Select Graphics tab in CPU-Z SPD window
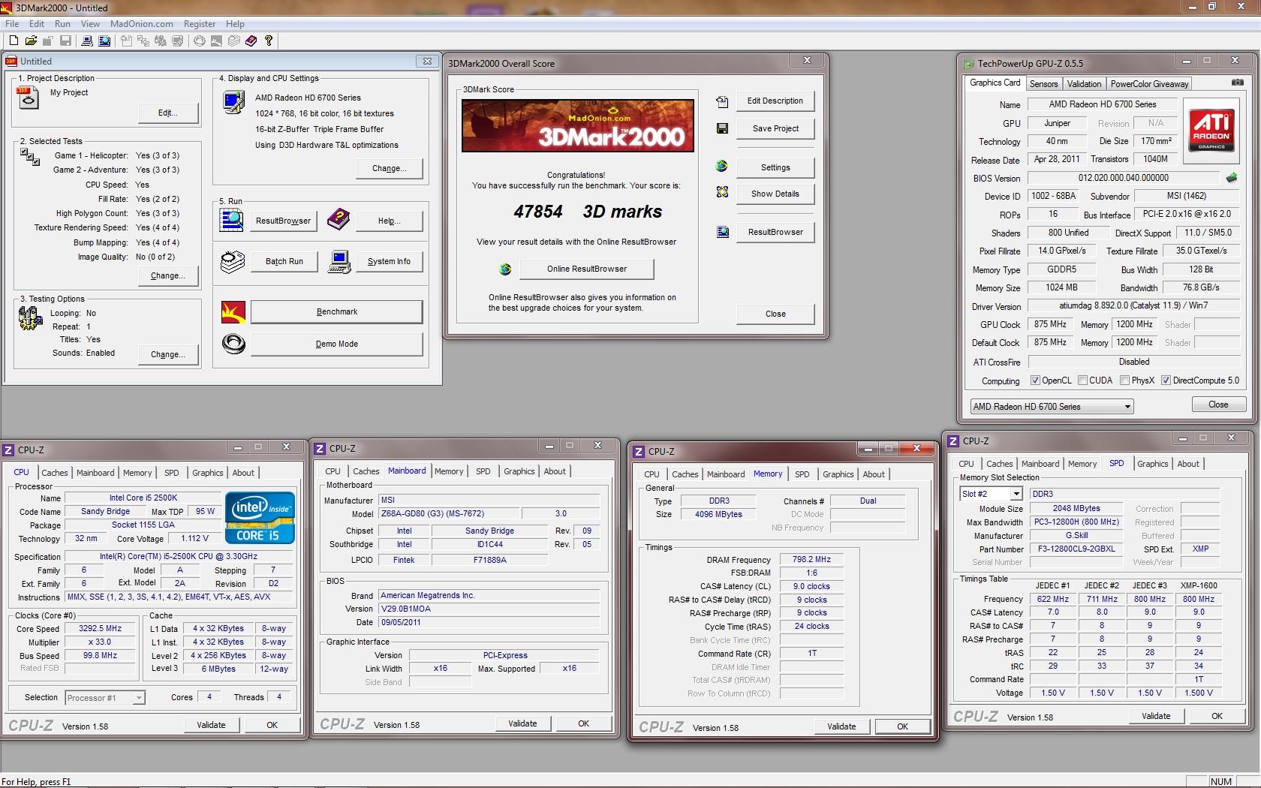Screen dimensions: 1261x788 1152,464
